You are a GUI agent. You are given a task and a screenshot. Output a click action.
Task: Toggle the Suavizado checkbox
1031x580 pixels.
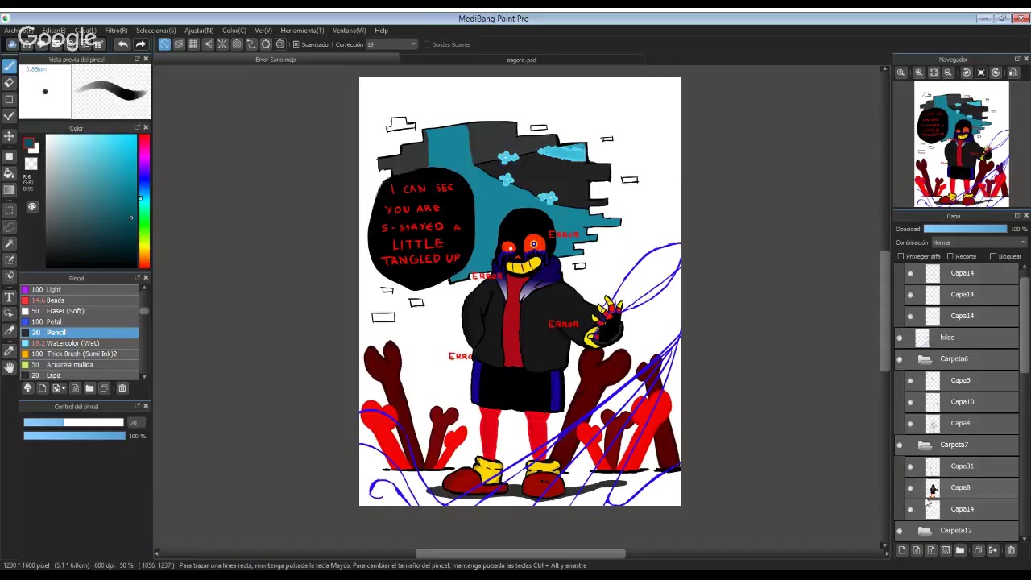click(296, 44)
